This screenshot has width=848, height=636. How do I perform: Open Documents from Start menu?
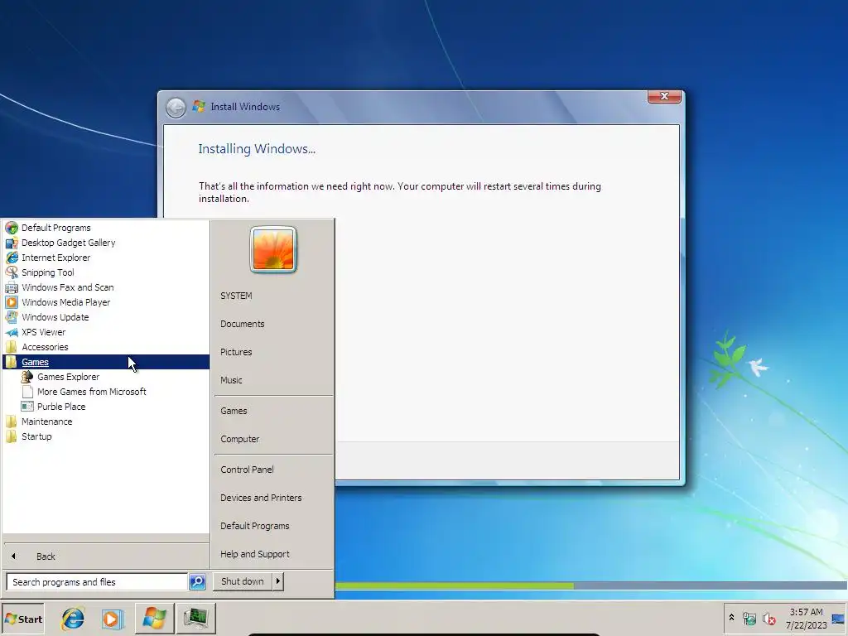click(243, 324)
